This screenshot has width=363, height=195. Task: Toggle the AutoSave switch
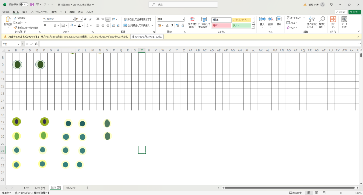[24, 5]
